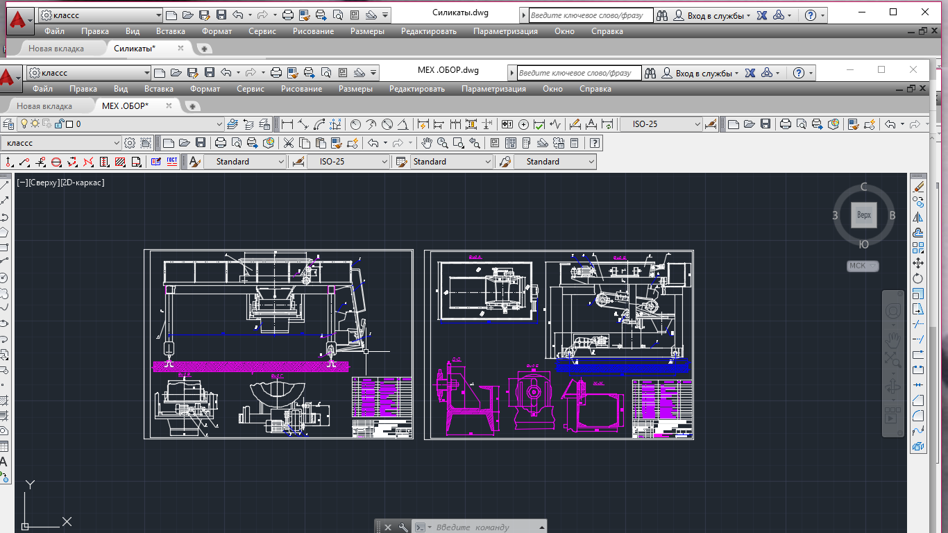
Task: Click the Ю south label on view cube compass
Action: [x=864, y=244]
